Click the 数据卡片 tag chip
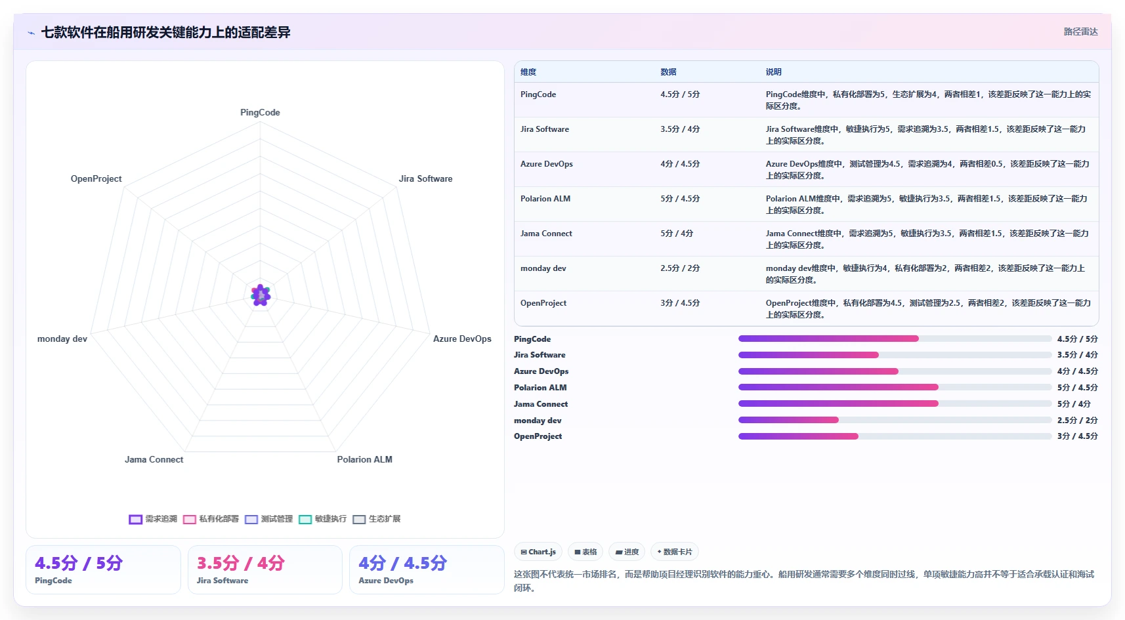 tap(675, 552)
